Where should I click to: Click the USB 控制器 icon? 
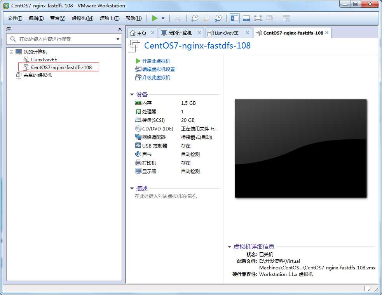[x=138, y=146]
